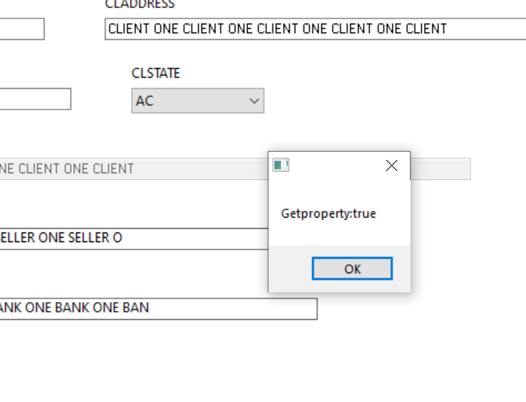Click the grey footer area beside OK
The image size is (526, 402).
tap(289, 269)
